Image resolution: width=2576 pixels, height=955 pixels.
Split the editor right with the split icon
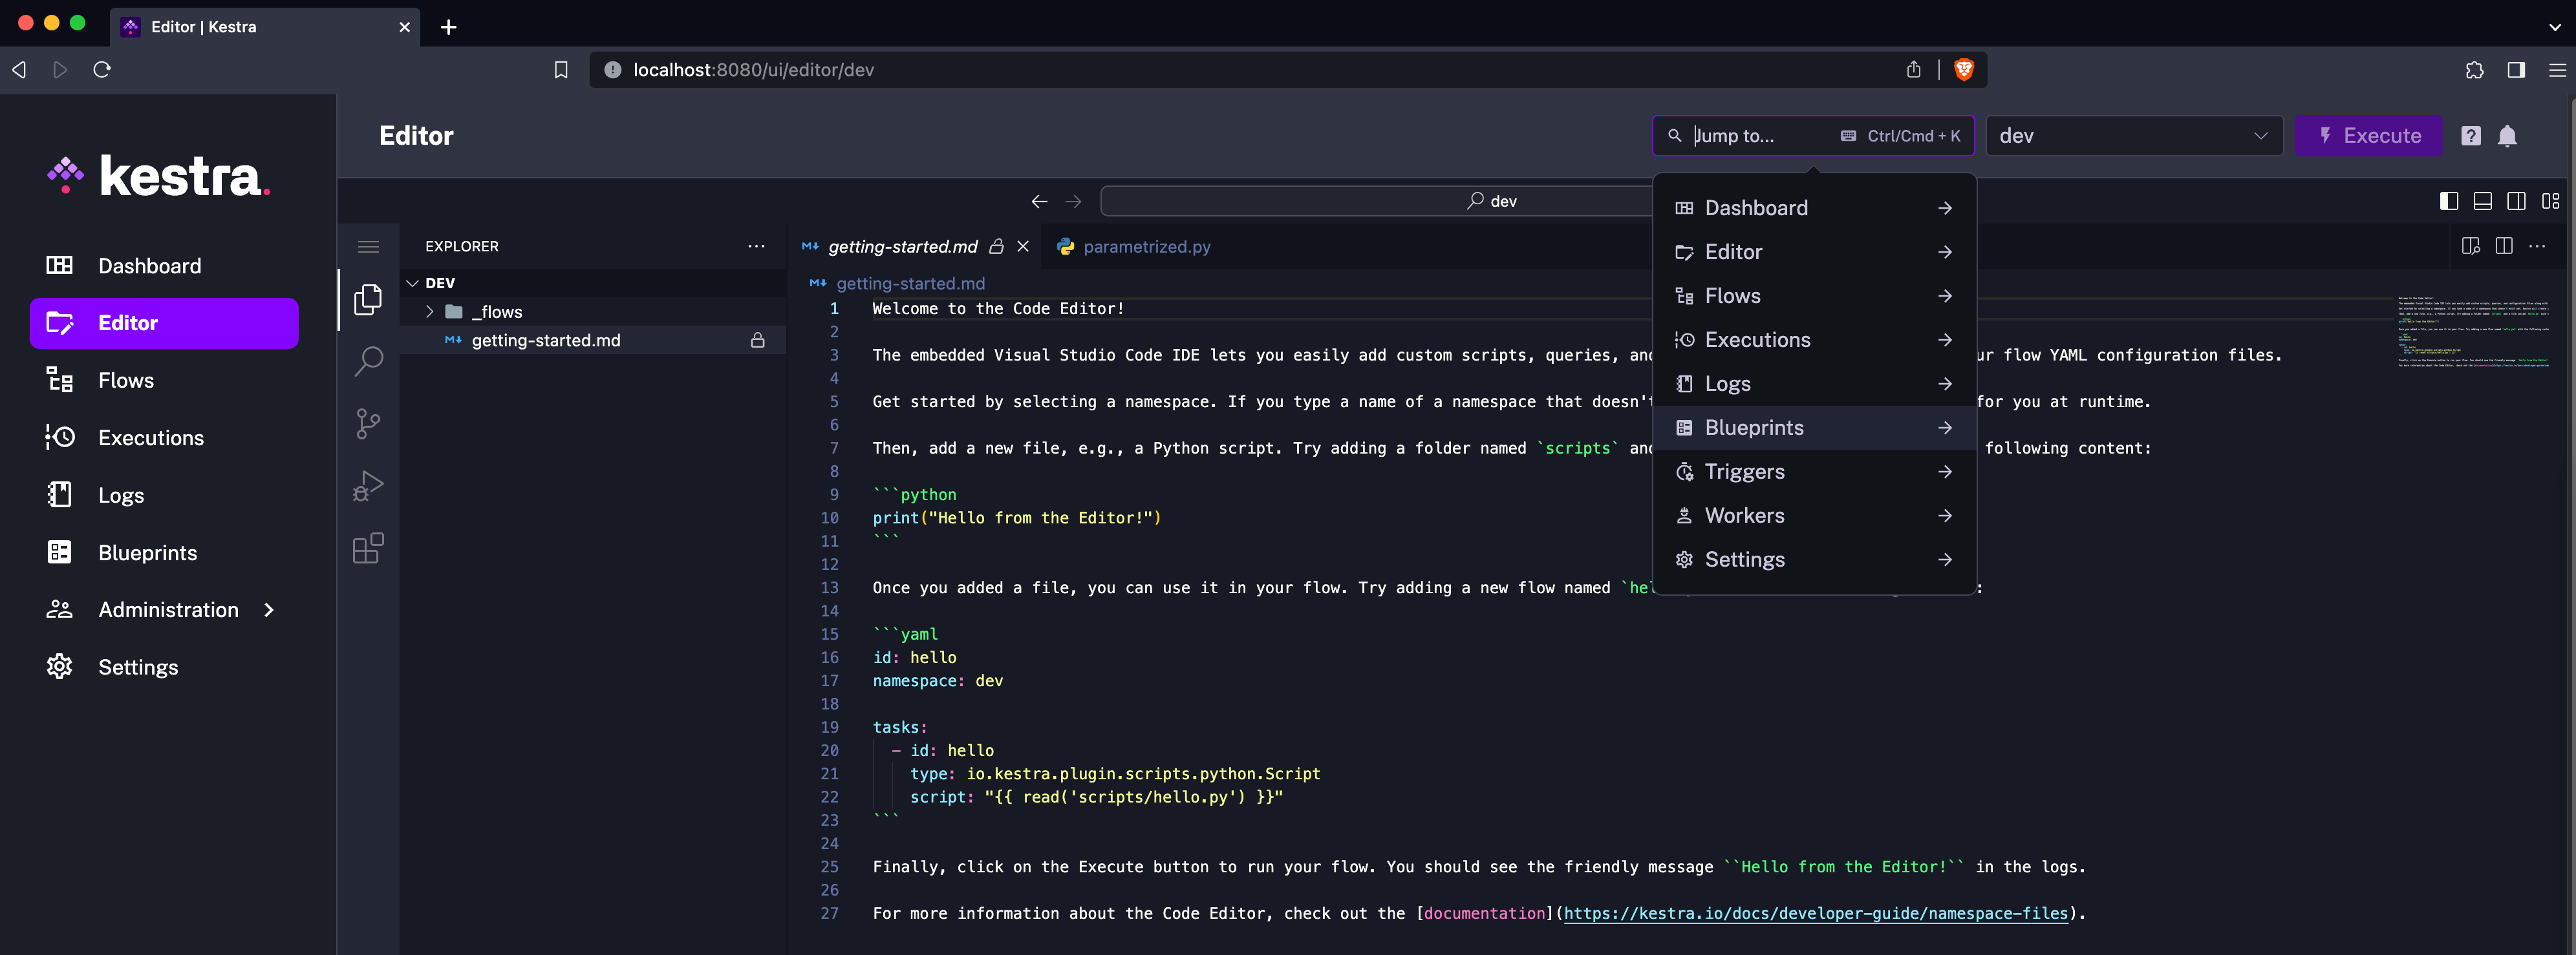[2504, 247]
